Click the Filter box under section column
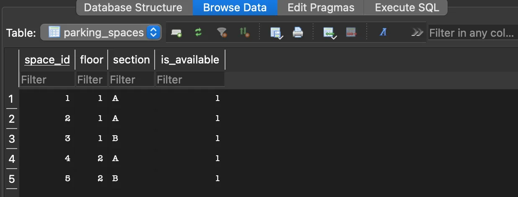 click(131, 79)
